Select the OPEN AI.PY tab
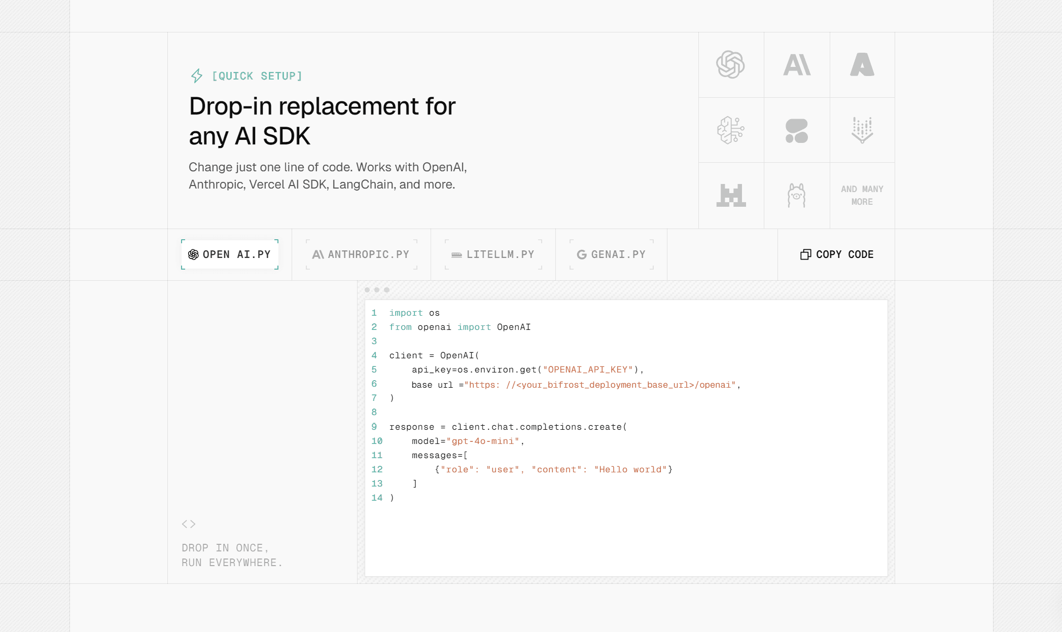Image resolution: width=1062 pixels, height=632 pixels. [230, 254]
